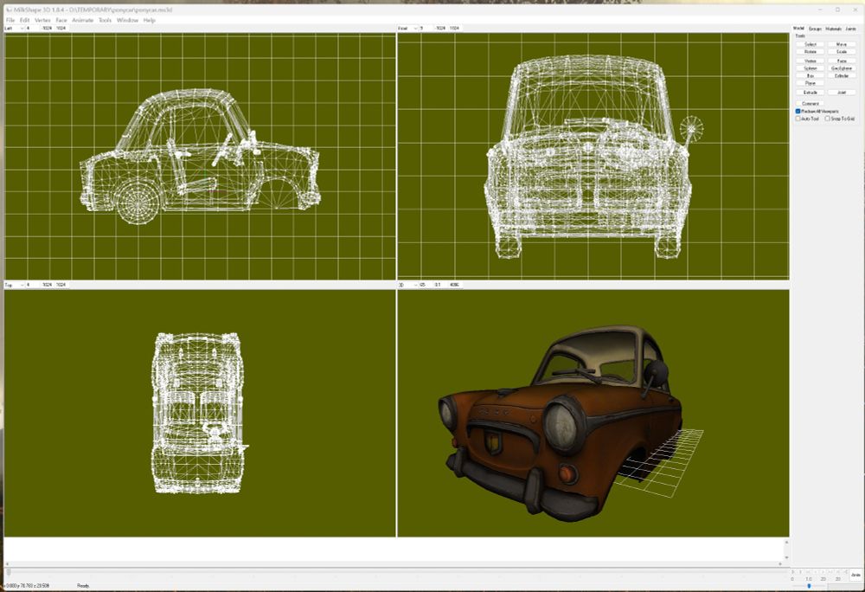Screen dimensions: 865x592
Task: Open the Front viewport view dropdown
Action: [407, 29]
